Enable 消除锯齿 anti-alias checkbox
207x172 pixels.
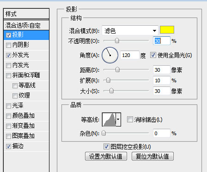tap(130, 120)
